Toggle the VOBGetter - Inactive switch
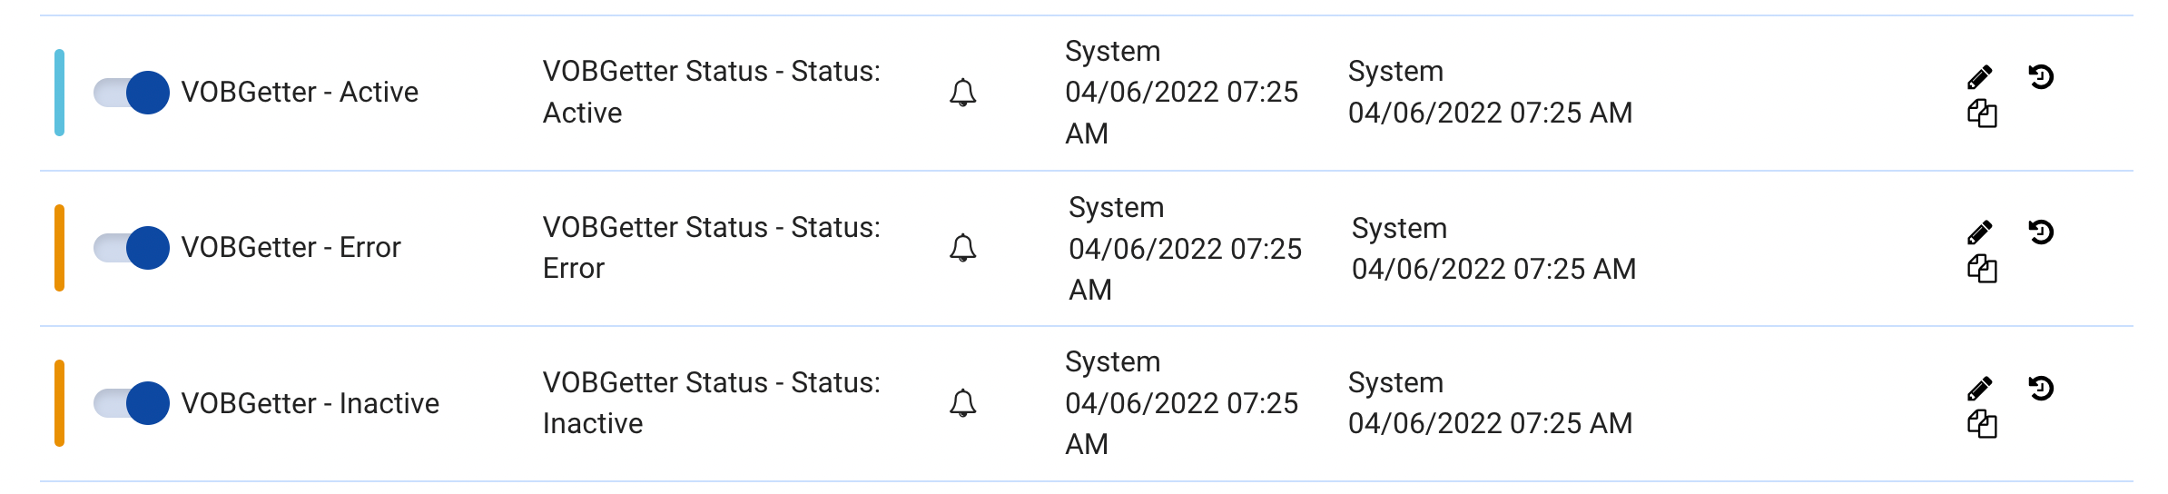The width and height of the screenshot is (2168, 494). [132, 403]
